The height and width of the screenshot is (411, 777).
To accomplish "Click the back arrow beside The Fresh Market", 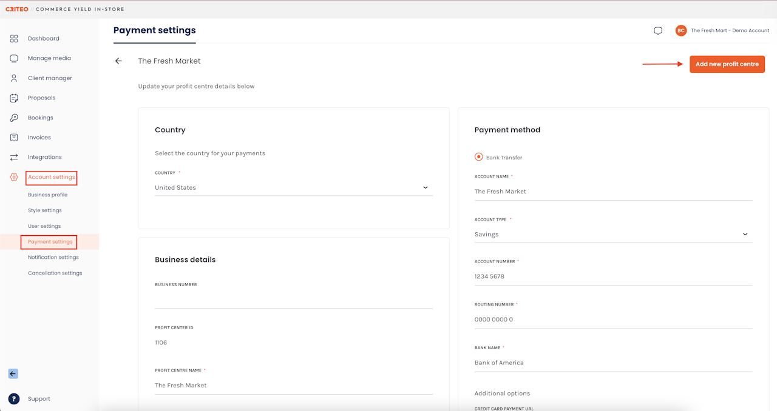I will pyautogui.click(x=118, y=61).
